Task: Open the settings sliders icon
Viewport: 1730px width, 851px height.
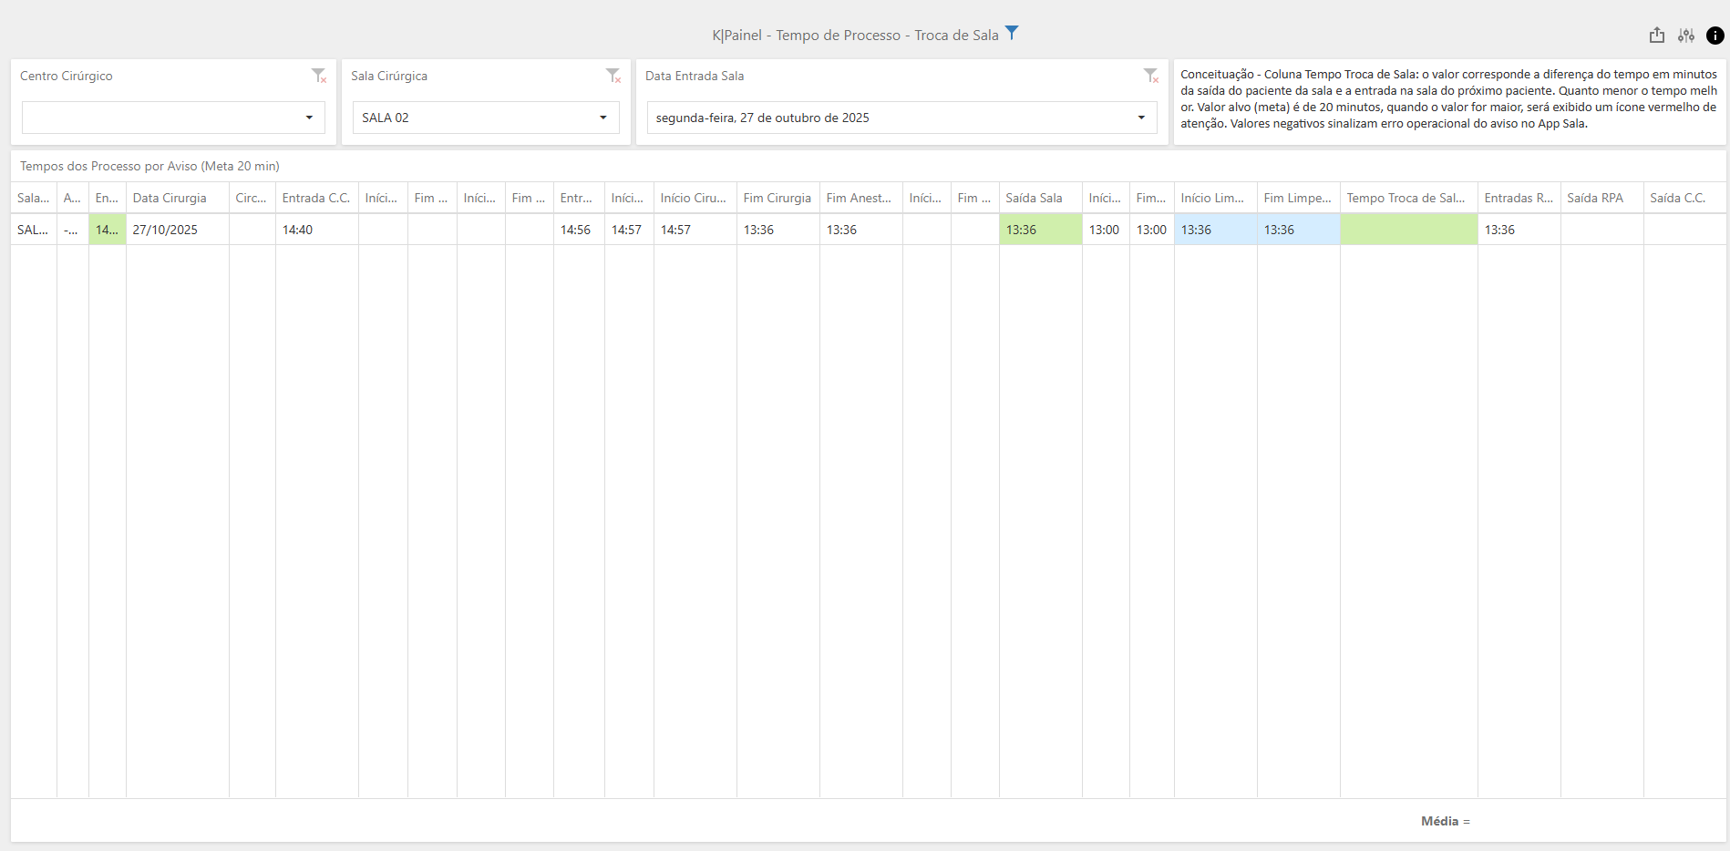Action: pos(1685,36)
